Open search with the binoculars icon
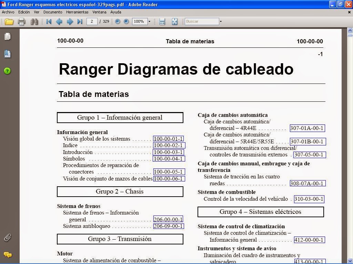353x264 pixels. (34, 22)
